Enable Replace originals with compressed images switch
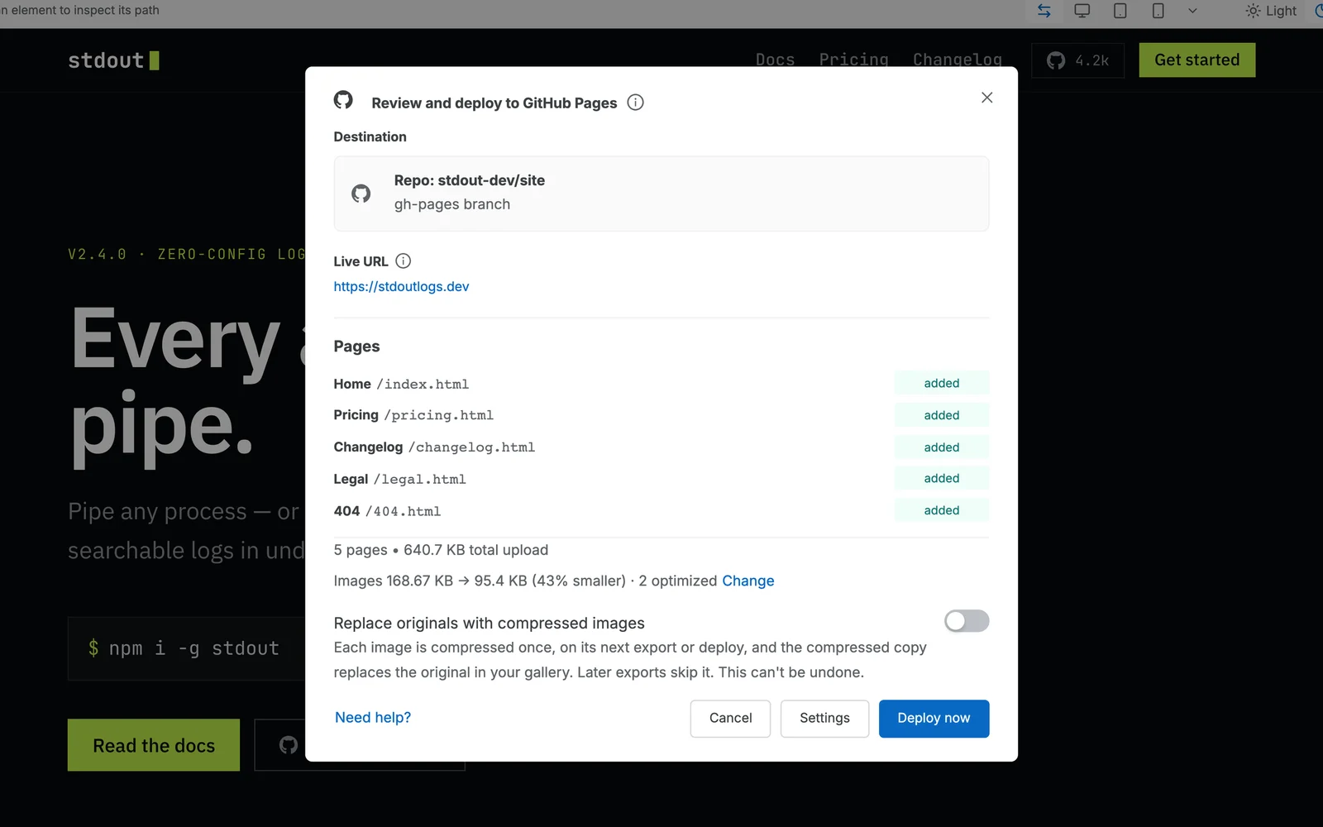Image resolution: width=1323 pixels, height=827 pixels. [967, 621]
